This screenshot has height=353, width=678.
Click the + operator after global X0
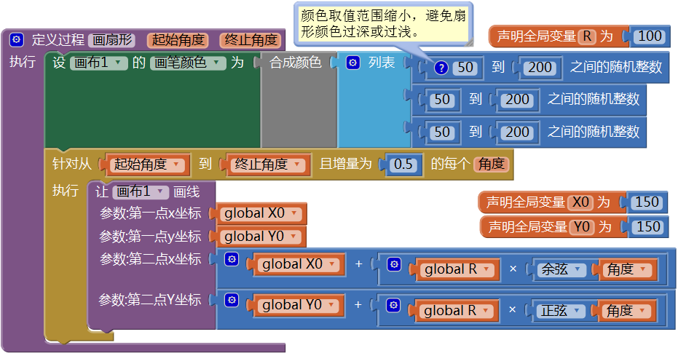358,263
